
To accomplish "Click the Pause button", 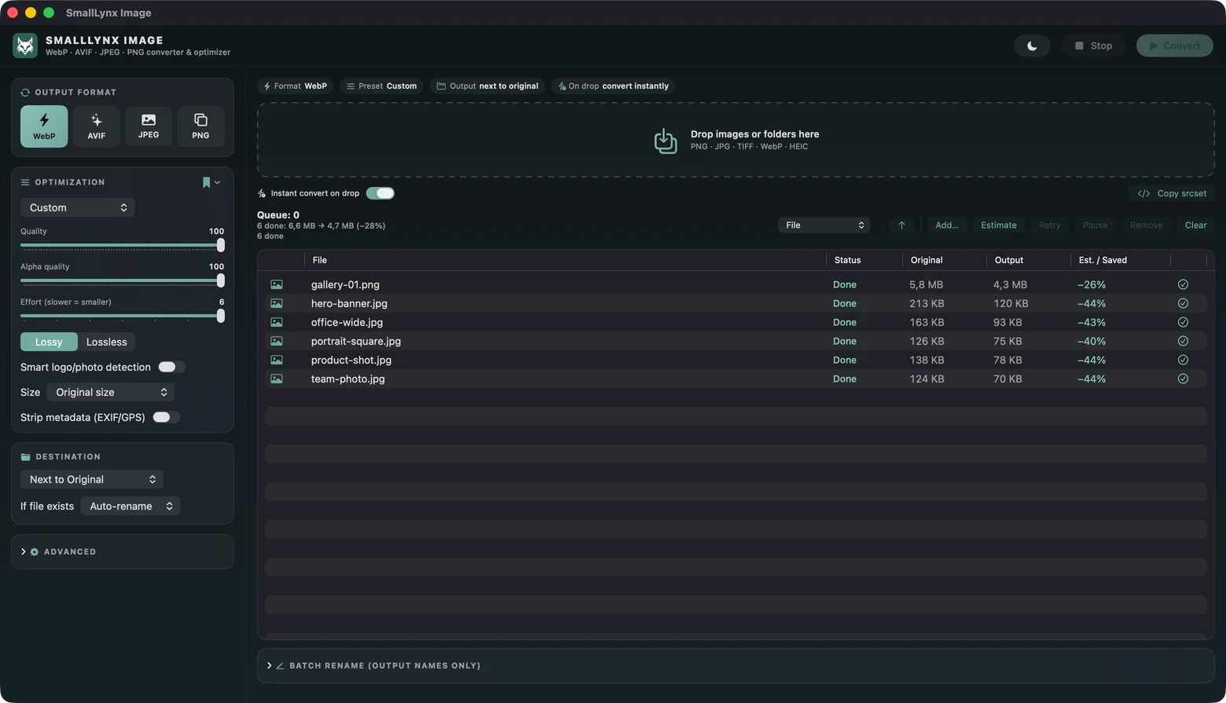I will (x=1095, y=225).
